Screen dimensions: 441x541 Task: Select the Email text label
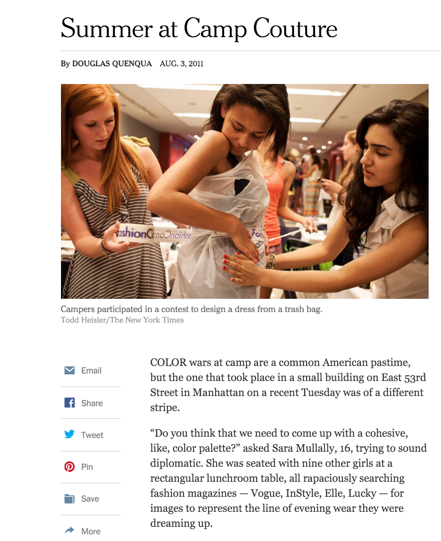coord(91,371)
